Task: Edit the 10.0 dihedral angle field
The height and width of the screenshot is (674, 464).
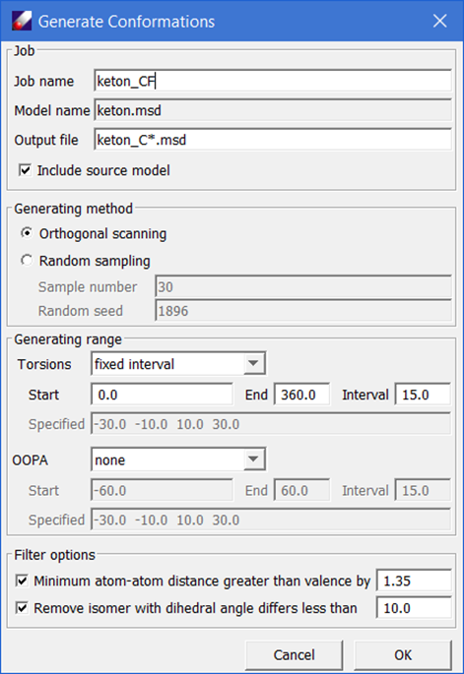Action: 414,608
